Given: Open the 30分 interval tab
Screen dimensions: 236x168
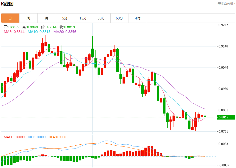Looking at the screenshot, I should (101, 18).
